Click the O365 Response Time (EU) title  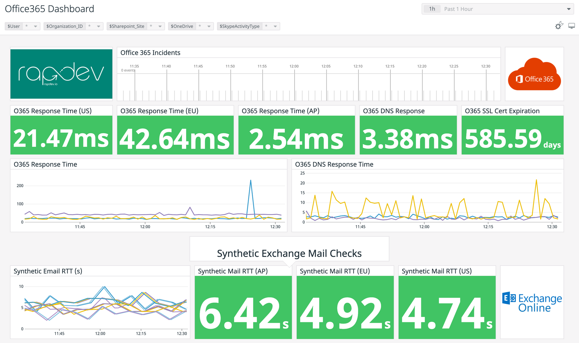pos(160,111)
